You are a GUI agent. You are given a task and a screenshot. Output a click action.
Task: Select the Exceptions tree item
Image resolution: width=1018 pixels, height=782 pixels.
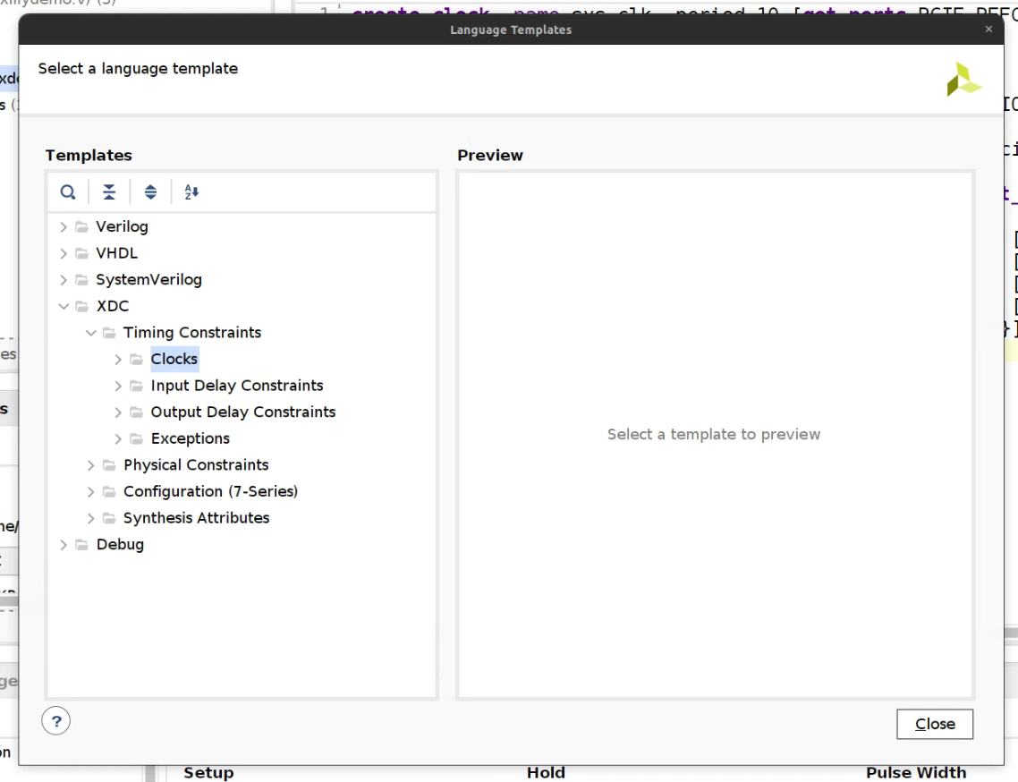[x=191, y=439]
